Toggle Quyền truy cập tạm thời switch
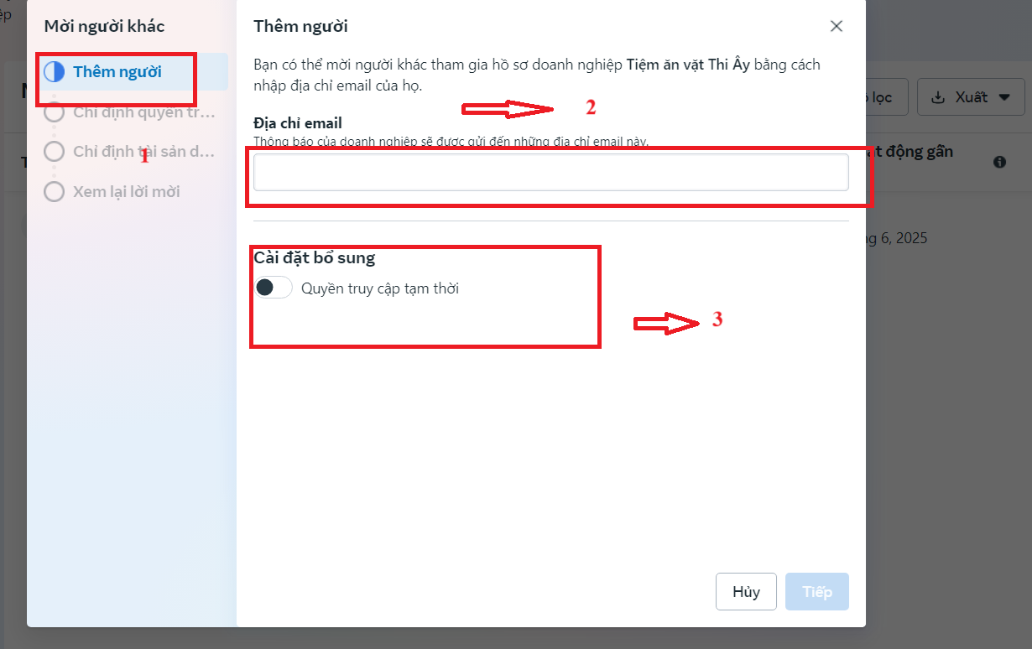The image size is (1032, 649). (274, 288)
